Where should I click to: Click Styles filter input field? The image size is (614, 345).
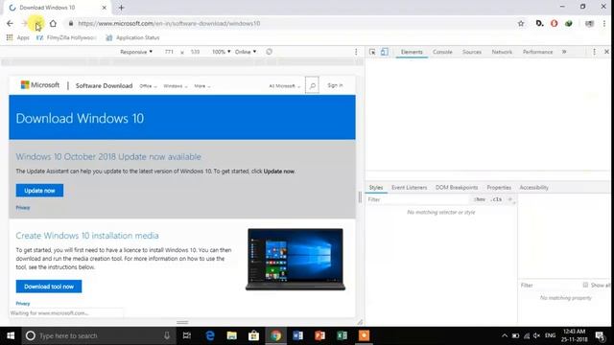[x=418, y=199]
